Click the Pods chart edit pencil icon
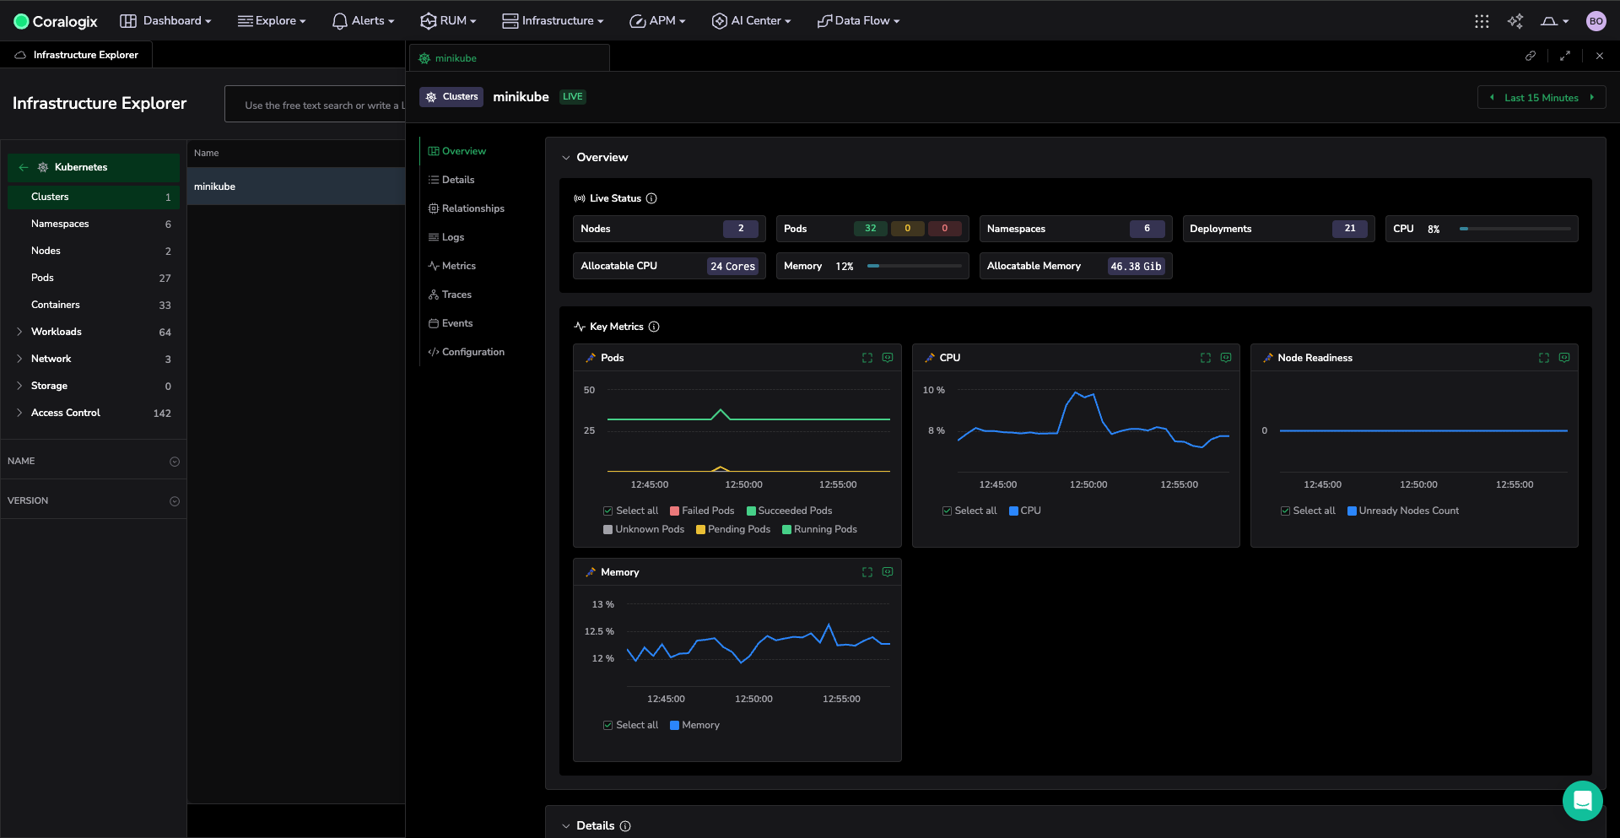 [591, 358]
